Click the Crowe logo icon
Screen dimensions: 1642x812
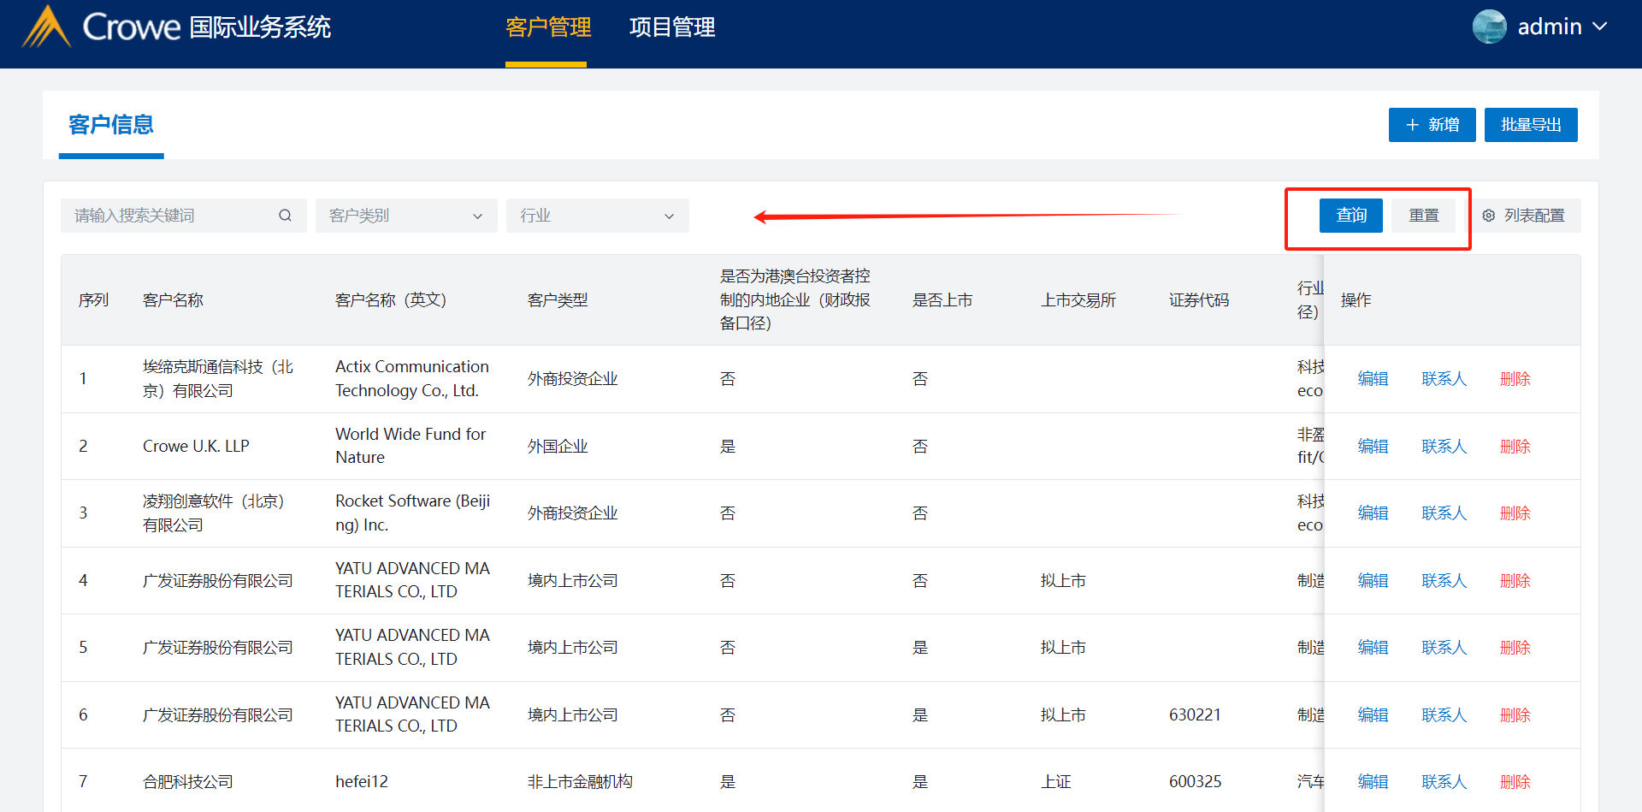tap(46, 27)
